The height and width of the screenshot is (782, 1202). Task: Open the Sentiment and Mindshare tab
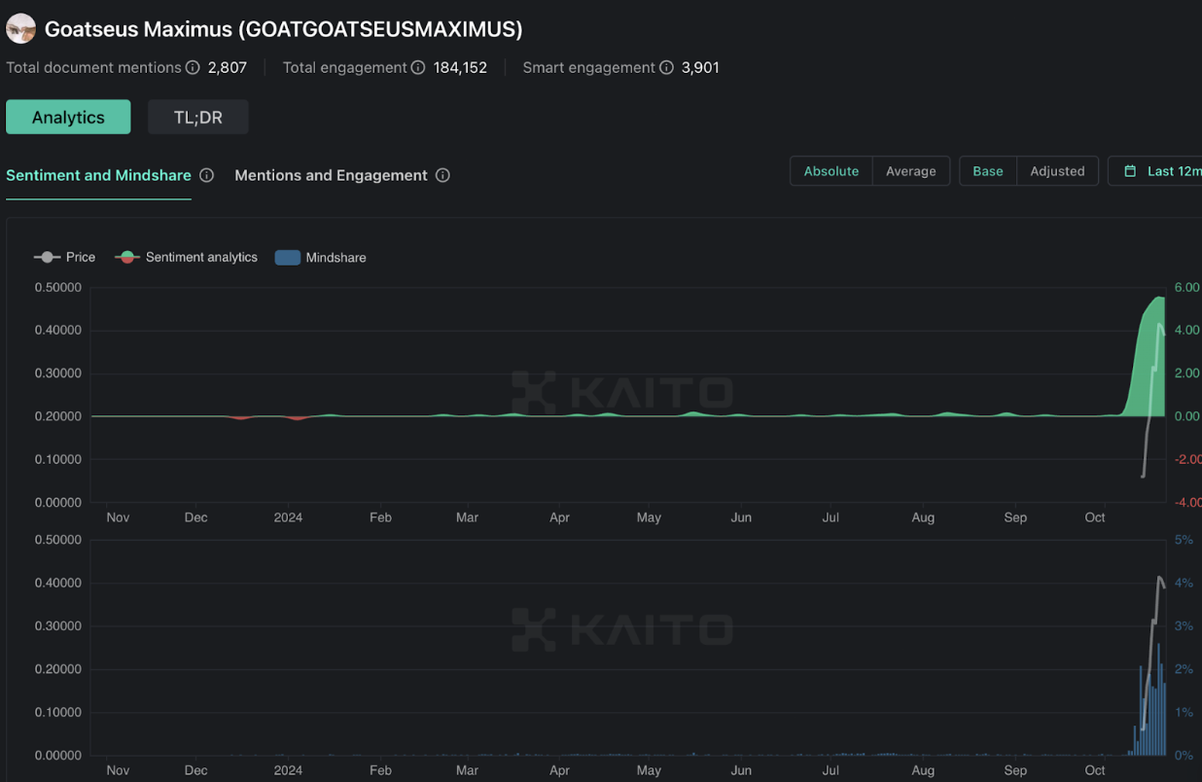click(x=98, y=176)
